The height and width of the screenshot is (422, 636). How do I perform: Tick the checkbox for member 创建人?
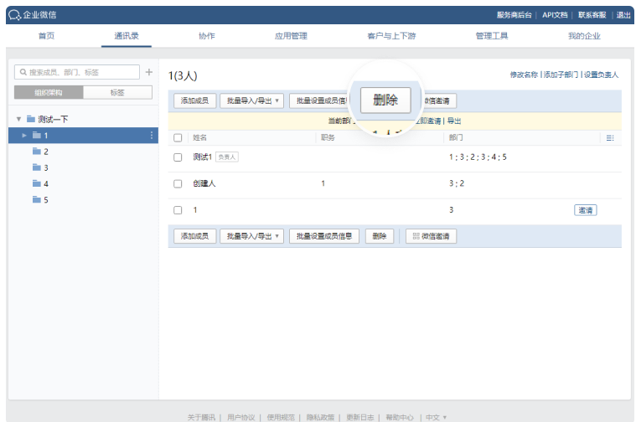click(x=178, y=183)
